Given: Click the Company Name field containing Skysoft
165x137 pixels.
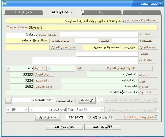Looking at the screenshot, I should tap(93, 28).
